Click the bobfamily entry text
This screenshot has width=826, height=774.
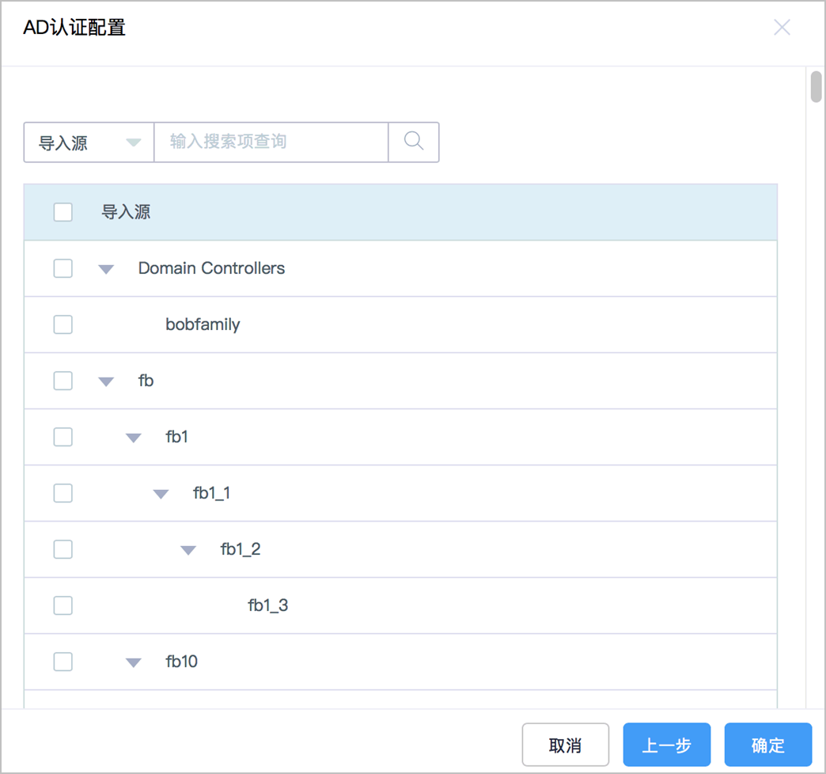[x=203, y=324]
